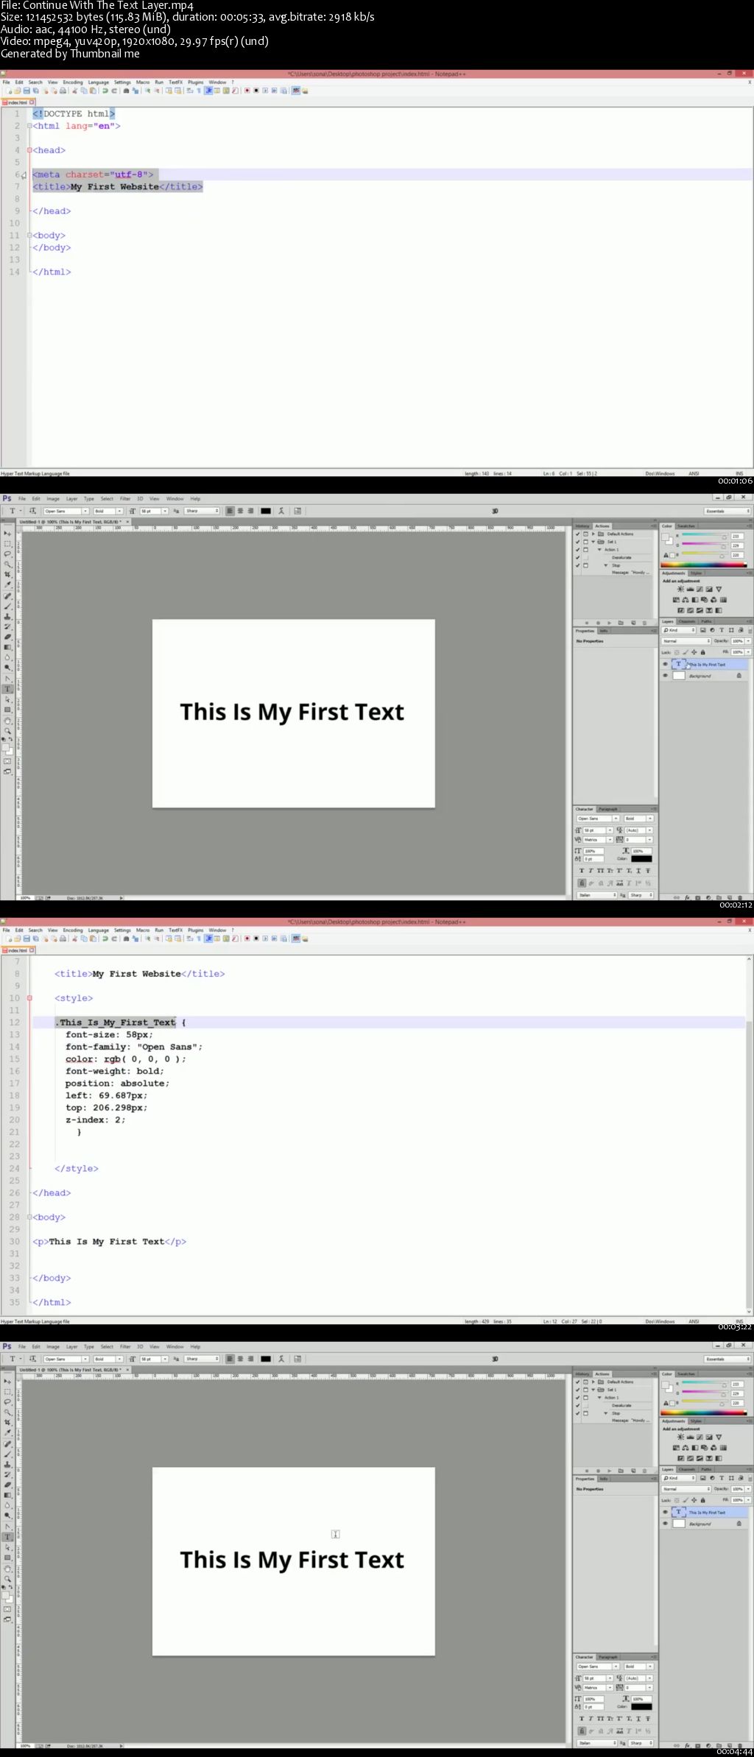Open the Encoding menu in the 00:01:06 Notepad++ frame

click(73, 82)
